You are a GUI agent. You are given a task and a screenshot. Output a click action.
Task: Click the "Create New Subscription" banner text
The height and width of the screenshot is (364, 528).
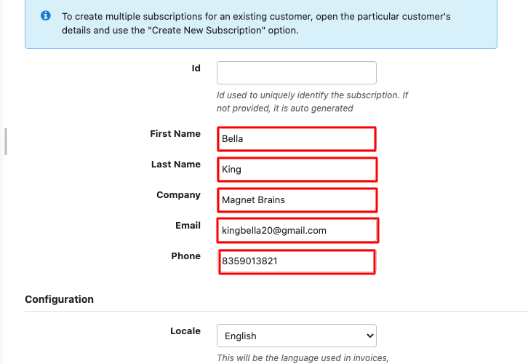(207, 31)
